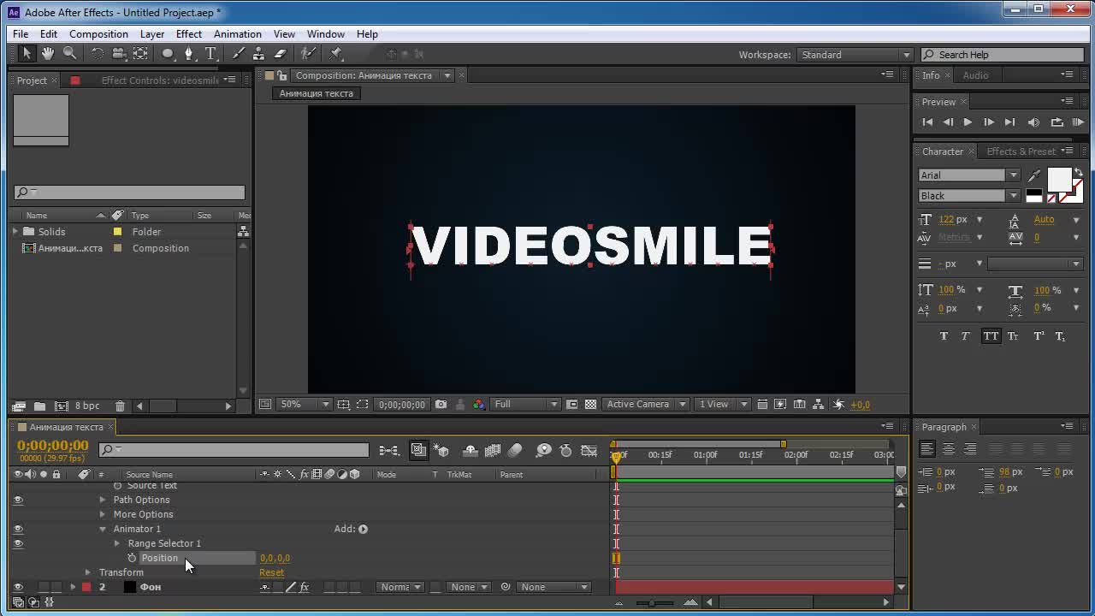Open the Workspace Standard dropdown
Screen dimensions: 1095x616
point(855,55)
